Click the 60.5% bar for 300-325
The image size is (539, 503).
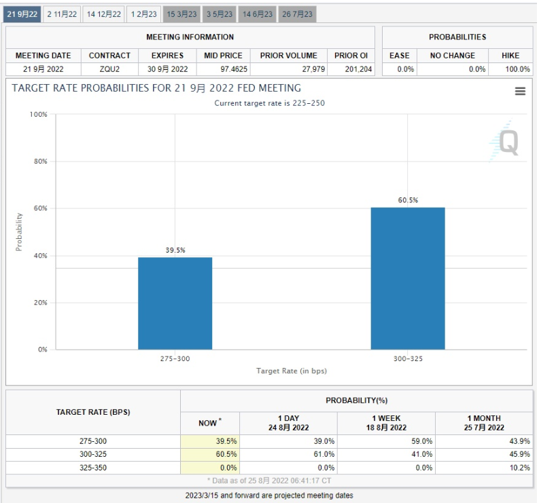(407, 278)
